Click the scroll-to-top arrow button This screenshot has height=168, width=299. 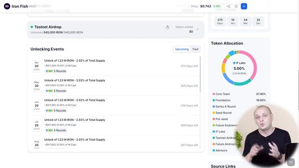click(x=291, y=162)
